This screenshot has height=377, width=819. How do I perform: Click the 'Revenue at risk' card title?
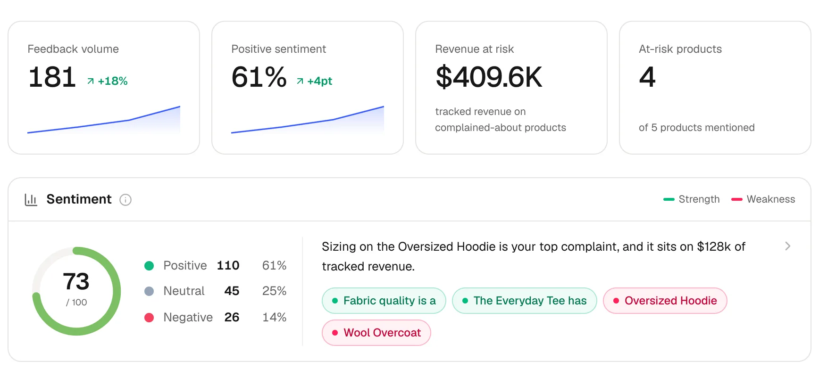(x=475, y=49)
